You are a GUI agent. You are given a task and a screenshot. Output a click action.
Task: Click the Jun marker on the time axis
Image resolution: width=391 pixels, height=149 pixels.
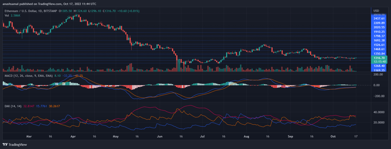[x=160, y=136]
